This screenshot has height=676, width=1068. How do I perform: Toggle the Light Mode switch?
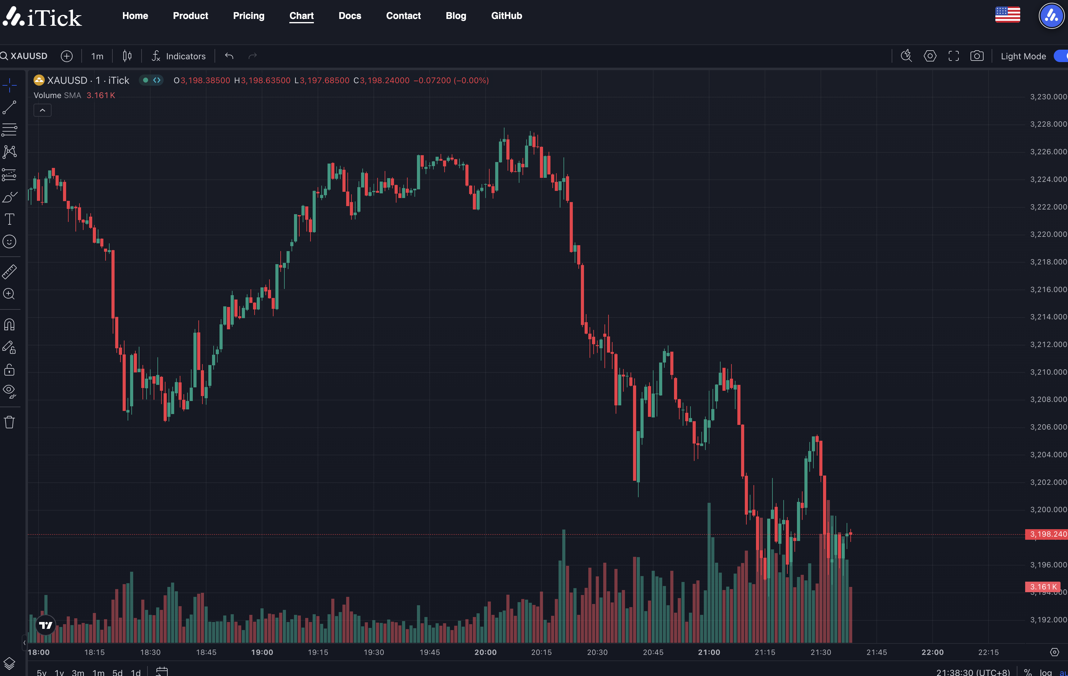point(1061,56)
